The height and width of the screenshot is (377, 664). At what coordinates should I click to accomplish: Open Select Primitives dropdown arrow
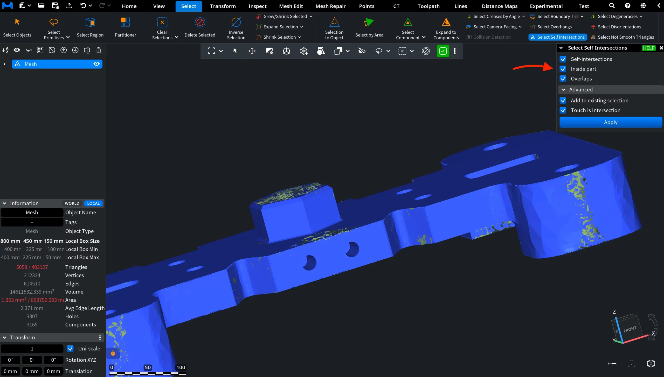click(68, 37)
